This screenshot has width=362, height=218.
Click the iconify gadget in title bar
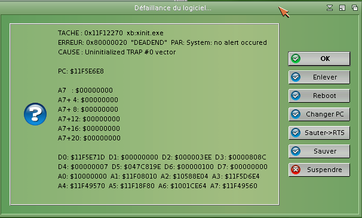coord(330,8)
